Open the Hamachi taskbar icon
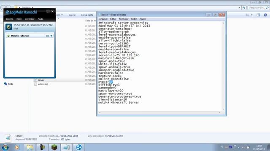The image size is (270, 151). click(x=79, y=147)
